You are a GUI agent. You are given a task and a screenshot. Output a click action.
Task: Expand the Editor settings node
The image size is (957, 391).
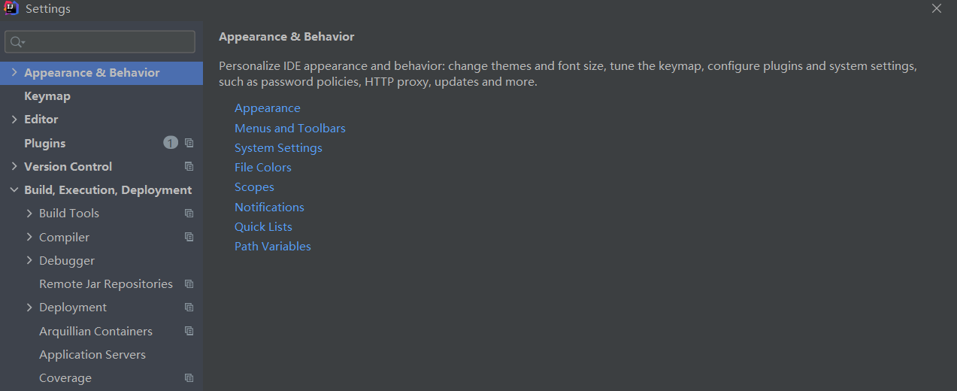(14, 120)
